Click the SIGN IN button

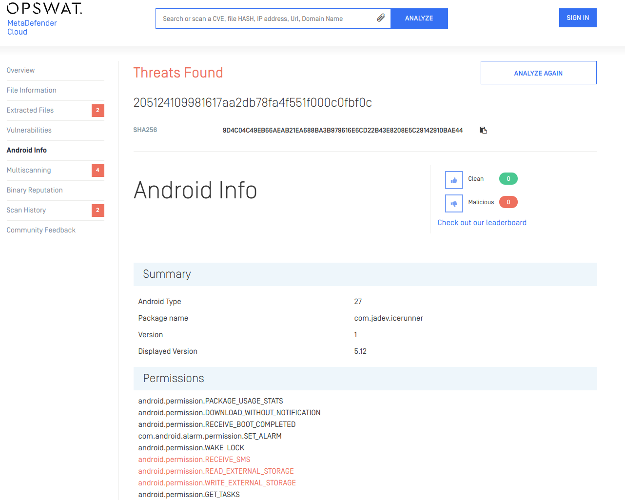(x=578, y=18)
